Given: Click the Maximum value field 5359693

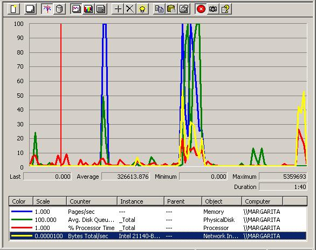Looking at the screenshot, I should coord(283,177).
